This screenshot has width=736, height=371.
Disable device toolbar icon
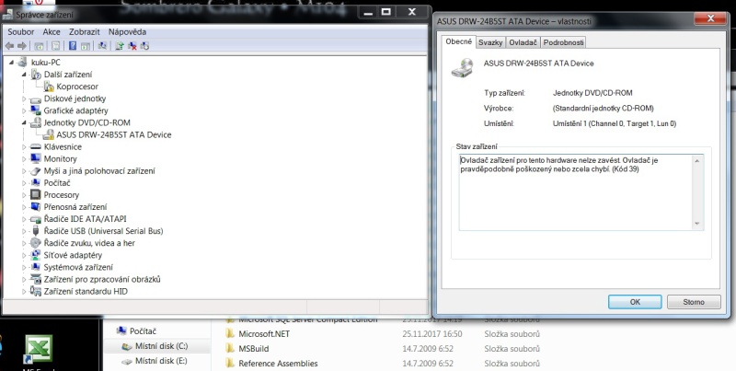[x=145, y=45]
